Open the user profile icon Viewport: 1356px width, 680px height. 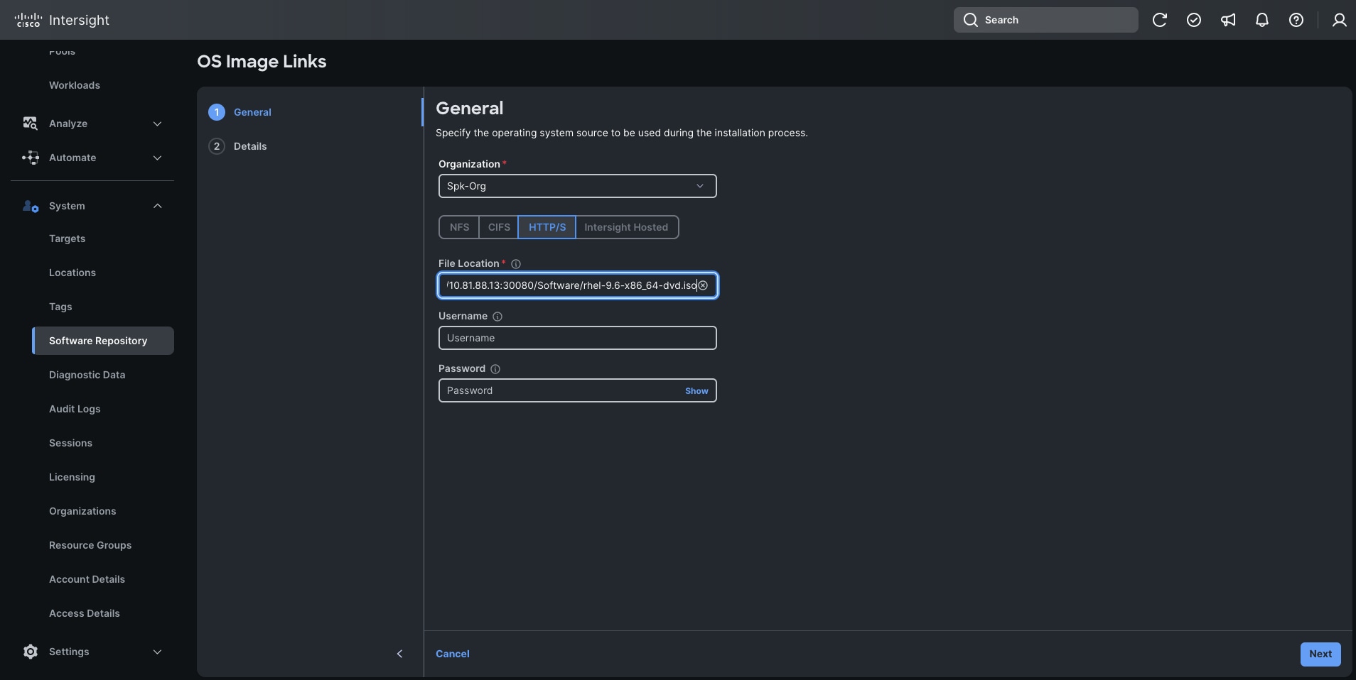tap(1339, 20)
